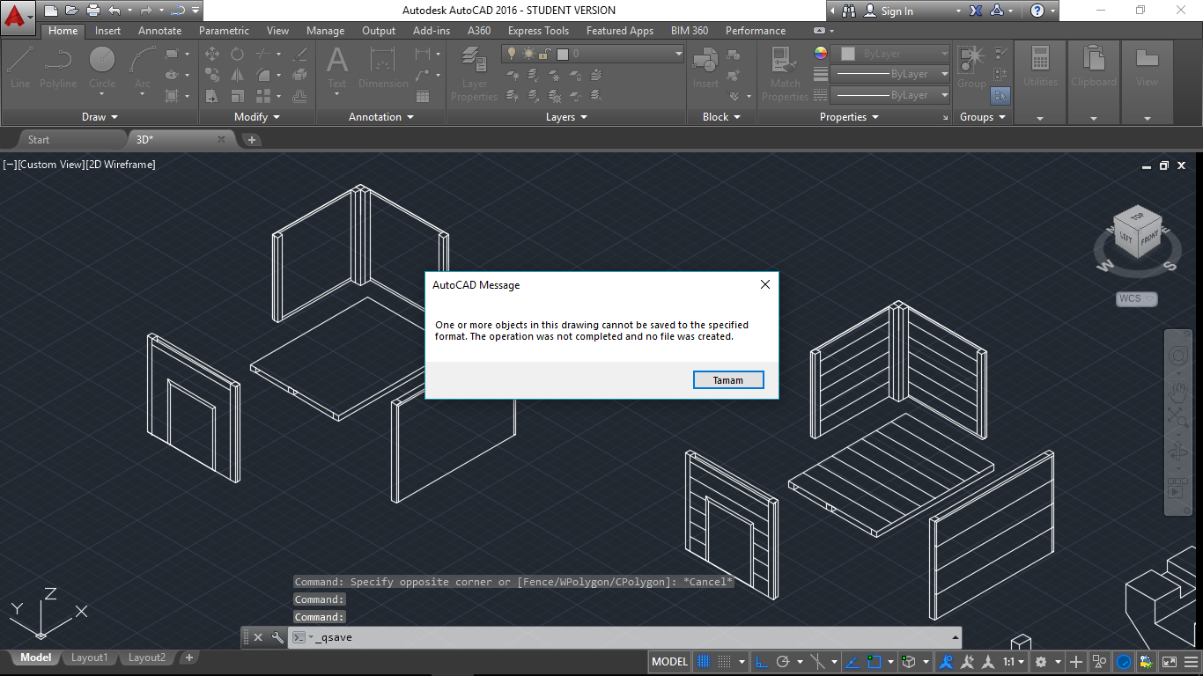Screen dimensions: 1203x676
Task: Select the Line tool
Action: pos(19,68)
